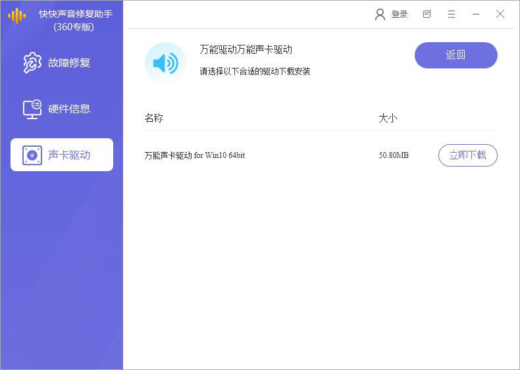Click the user avatar login icon
The width and height of the screenshot is (520, 370).
point(380,14)
